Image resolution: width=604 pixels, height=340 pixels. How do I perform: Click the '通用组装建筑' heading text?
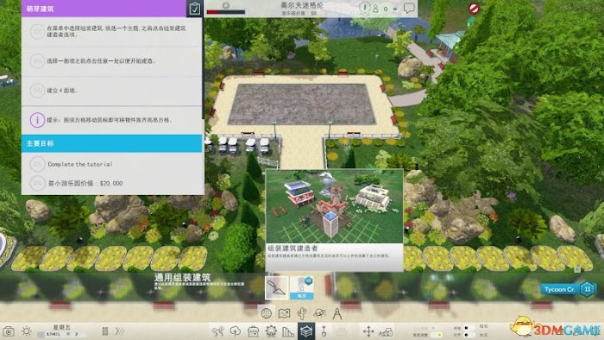(x=183, y=278)
